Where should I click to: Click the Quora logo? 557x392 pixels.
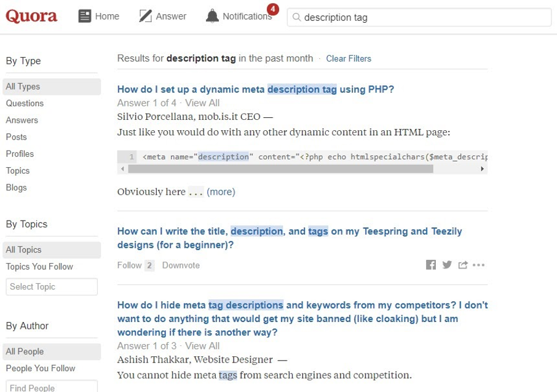click(30, 17)
